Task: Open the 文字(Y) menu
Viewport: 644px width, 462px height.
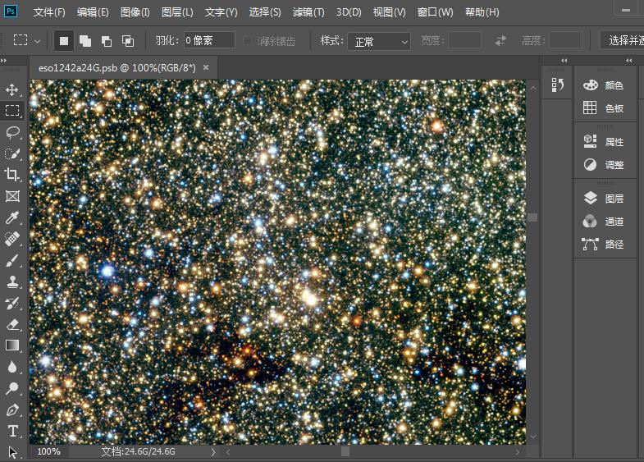Action: pyautogui.click(x=221, y=12)
